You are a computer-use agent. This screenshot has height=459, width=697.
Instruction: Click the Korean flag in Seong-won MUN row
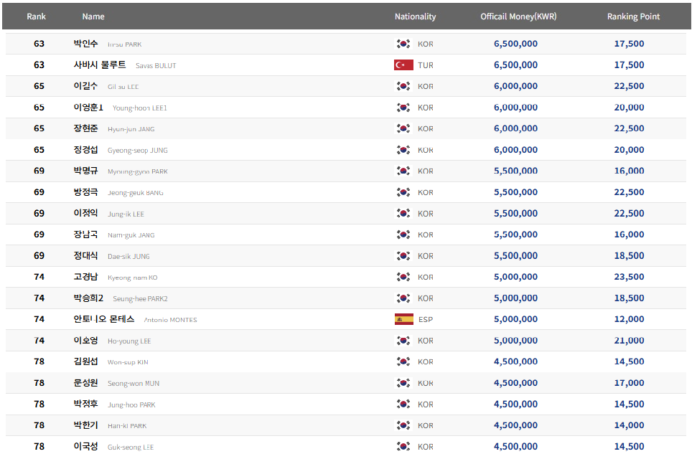pyautogui.click(x=403, y=383)
